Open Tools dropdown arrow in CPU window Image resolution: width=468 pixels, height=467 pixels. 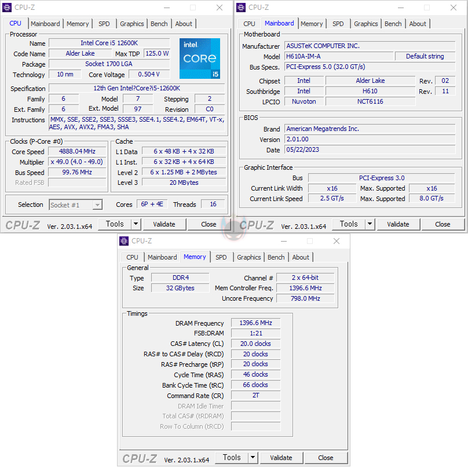point(136,224)
